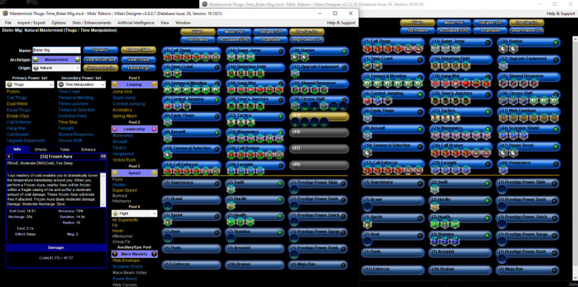Click the Natural origin icon

pos(36,68)
